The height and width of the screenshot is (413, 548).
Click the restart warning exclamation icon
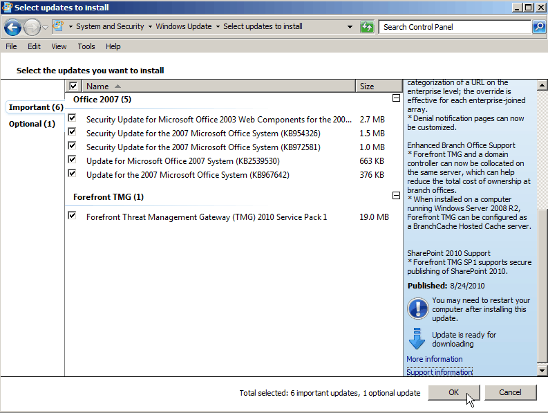417,309
